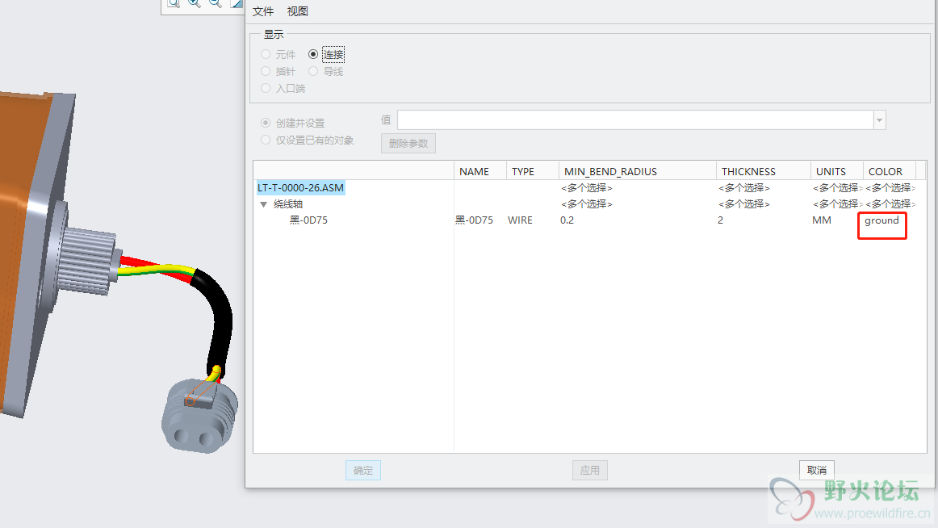
Task: Click the MM units cell
Action: pos(821,220)
